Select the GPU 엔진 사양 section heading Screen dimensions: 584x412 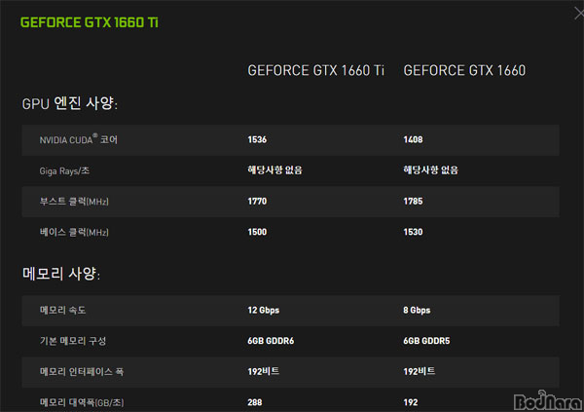pos(70,103)
